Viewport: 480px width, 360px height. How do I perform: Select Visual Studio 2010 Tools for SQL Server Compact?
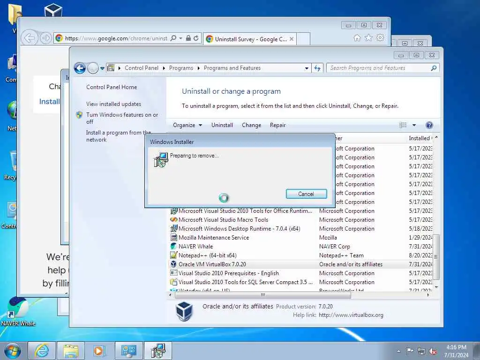pyautogui.click(x=245, y=282)
